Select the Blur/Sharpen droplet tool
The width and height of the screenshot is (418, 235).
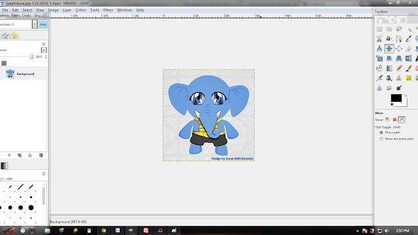point(379,88)
